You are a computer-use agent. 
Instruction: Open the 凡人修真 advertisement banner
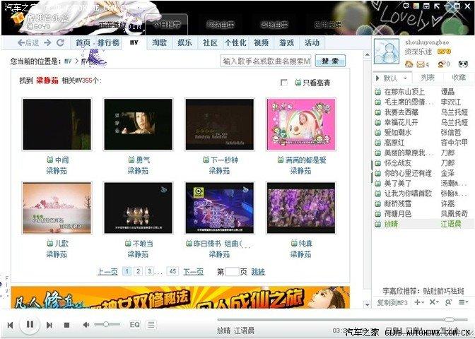(x=180, y=297)
